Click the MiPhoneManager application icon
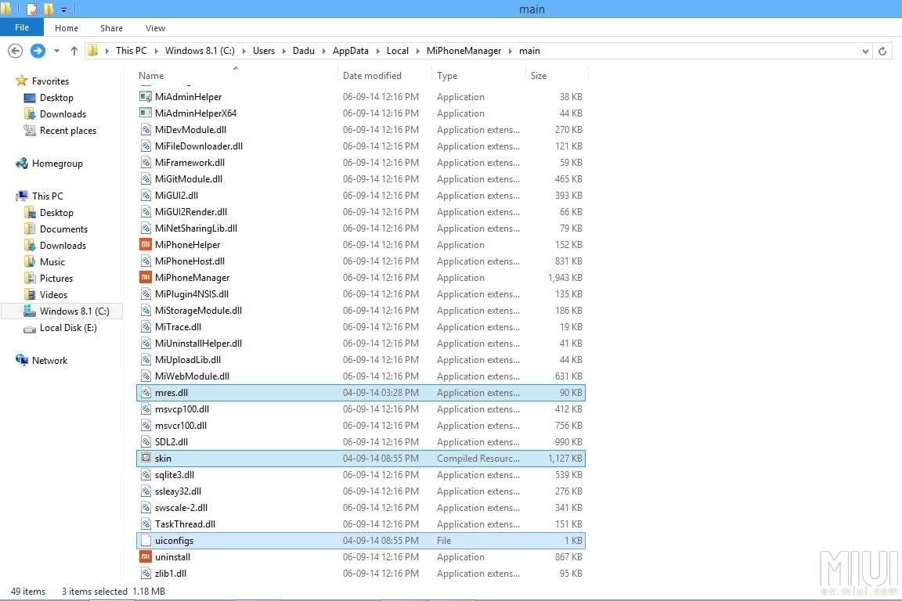The width and height of the screenshot is (902, 601). [146, 277]
